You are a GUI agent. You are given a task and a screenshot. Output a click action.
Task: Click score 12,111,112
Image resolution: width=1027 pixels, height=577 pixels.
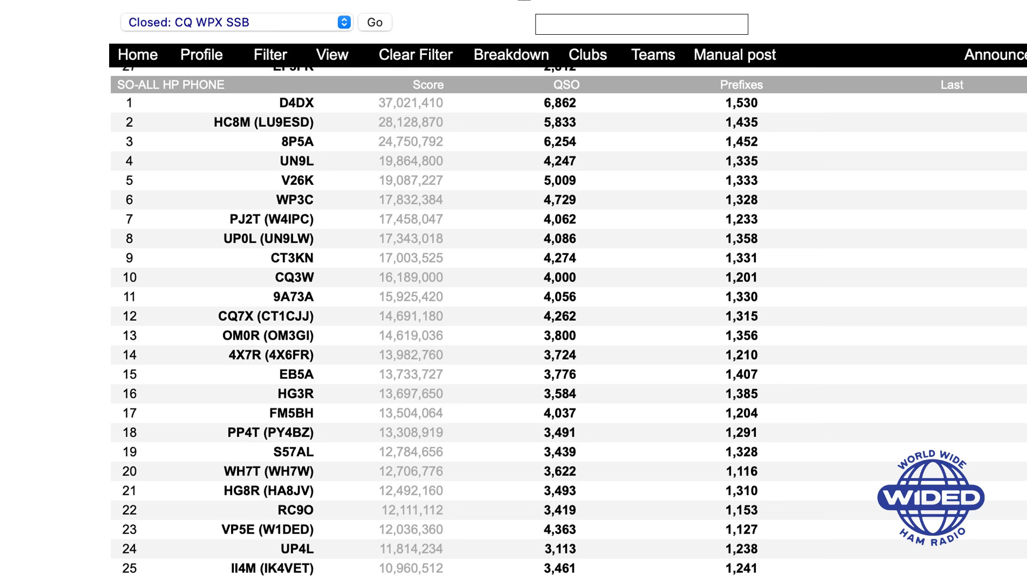(x=412, y=510)
